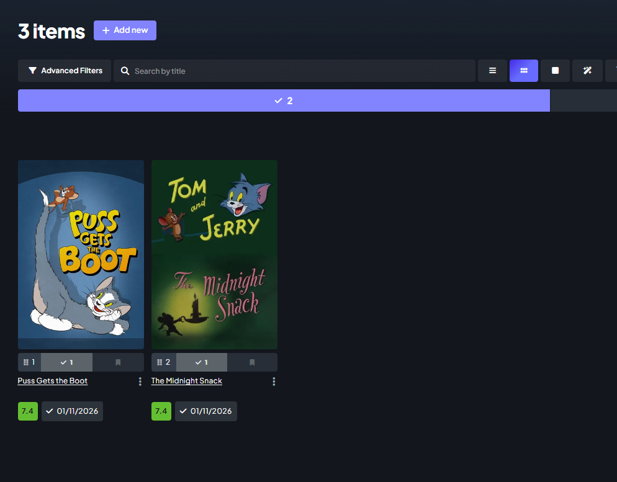Click the Add new button

(125, 30)
